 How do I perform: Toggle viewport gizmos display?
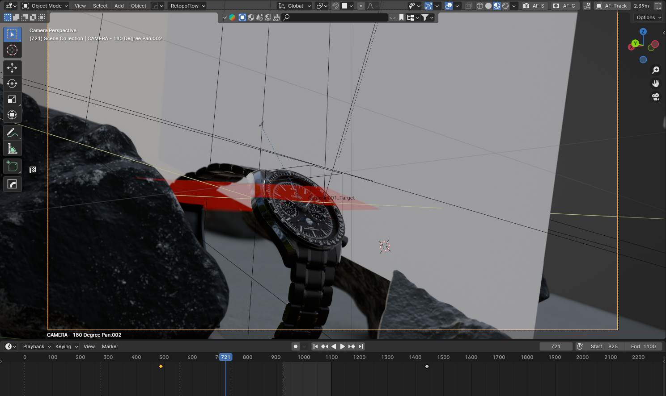[428, 6]
